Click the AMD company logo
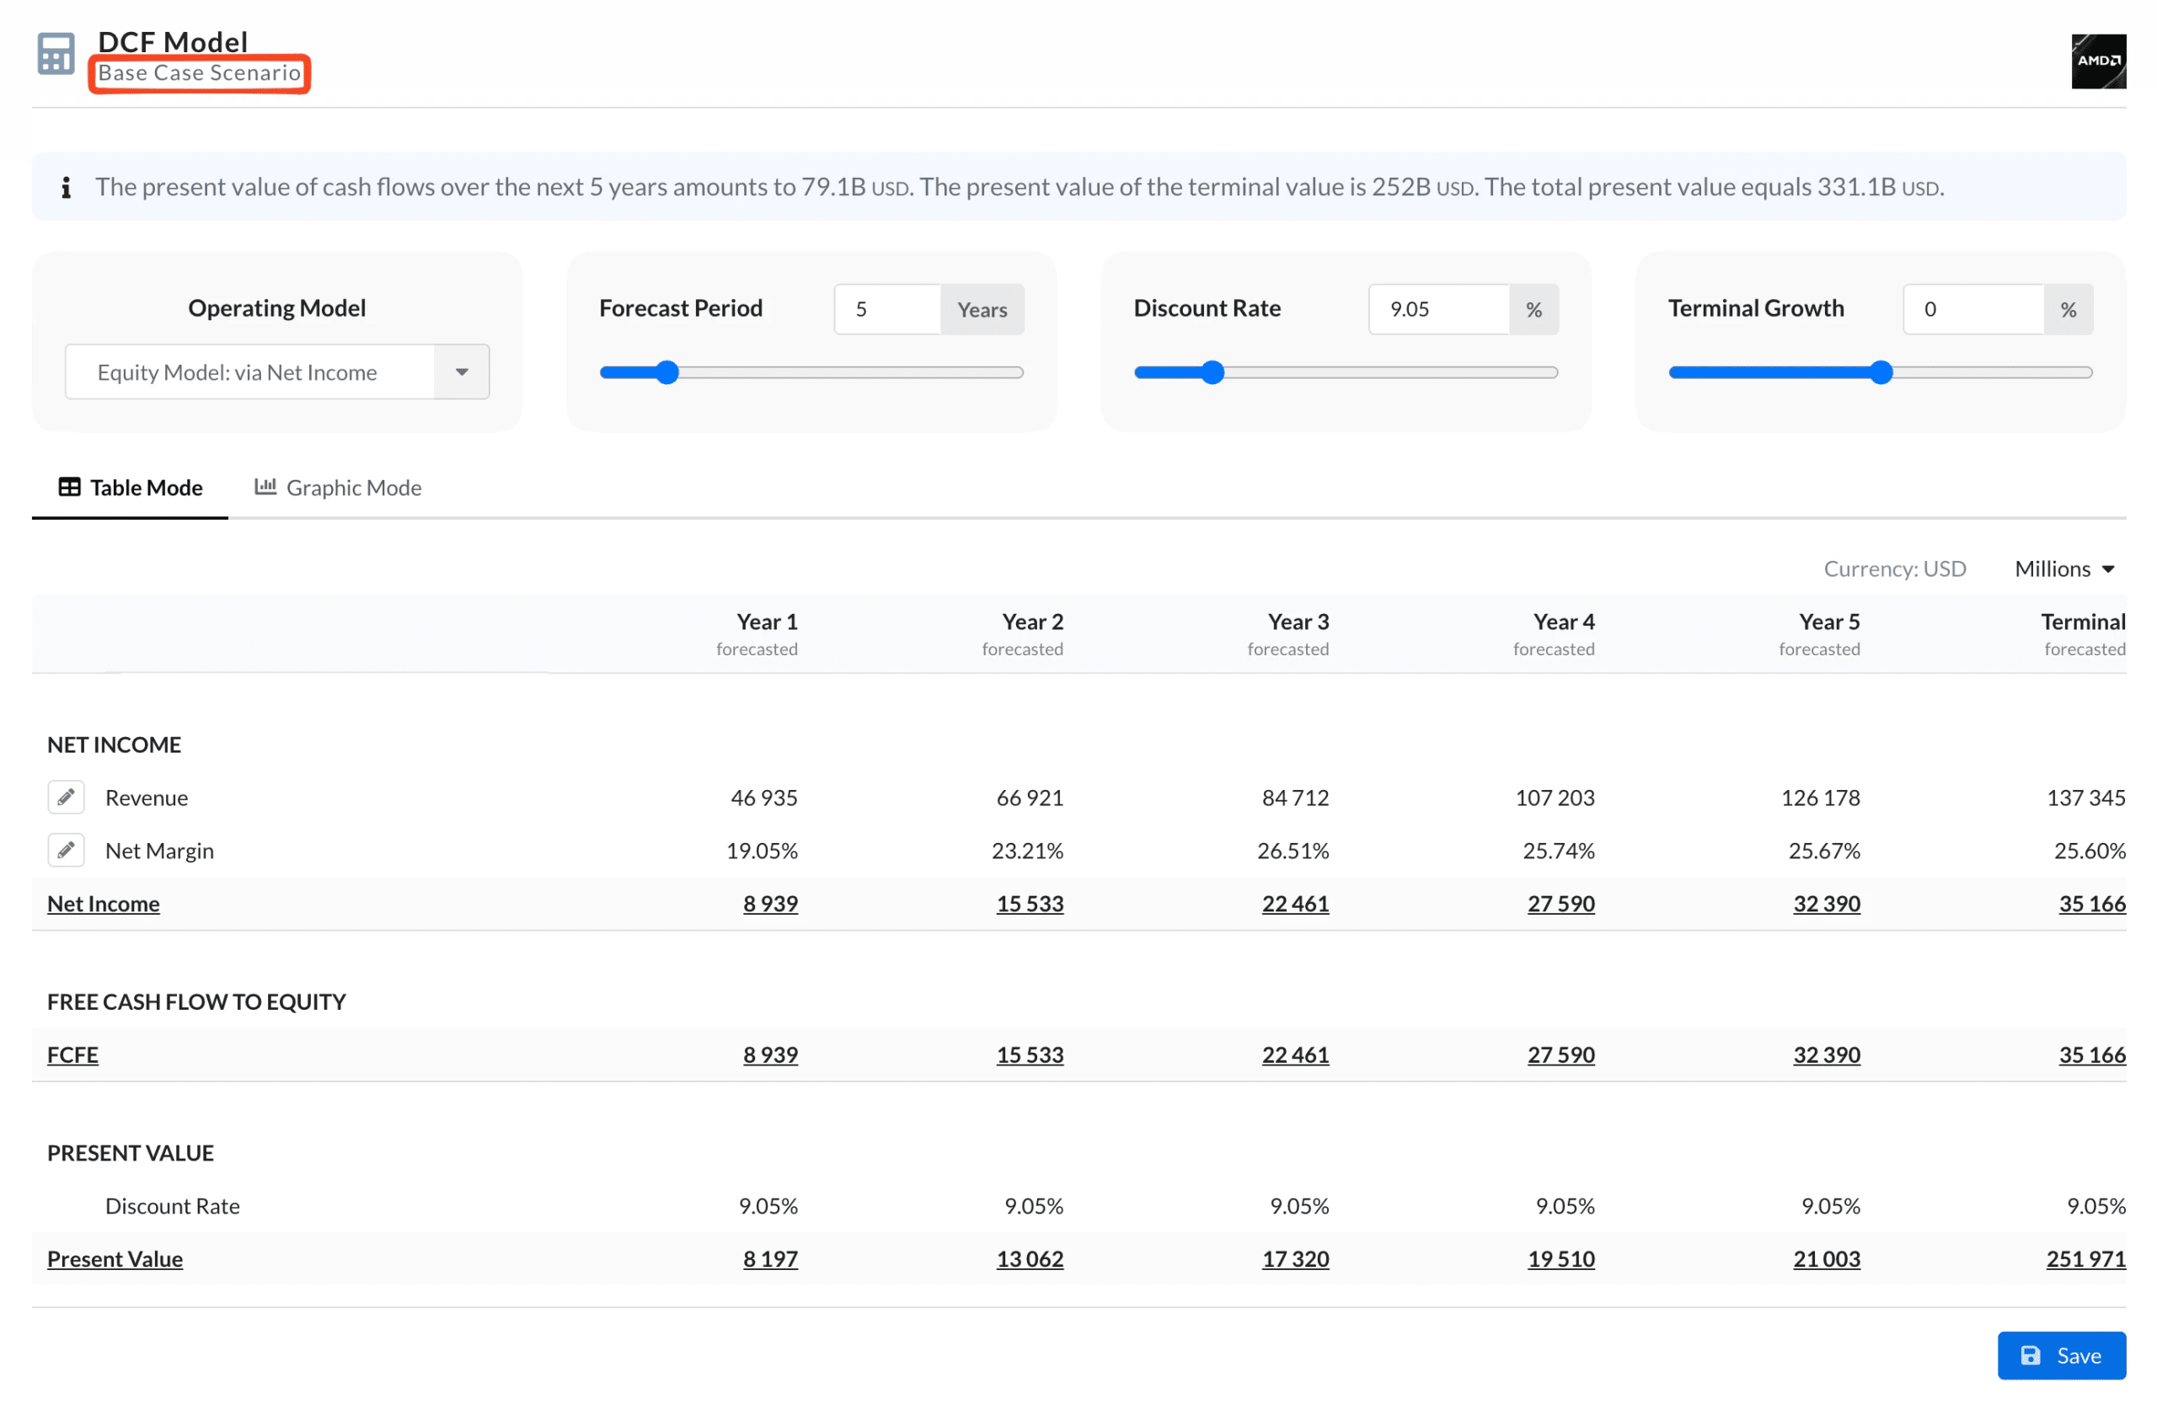This screenshot has width=2157, height=1404. pyautogui.click(x=2097, y=61)
